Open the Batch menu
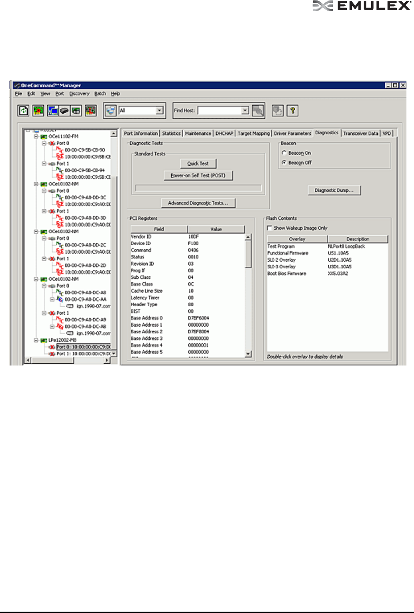 pyautogui.click(x=100, y=94)
